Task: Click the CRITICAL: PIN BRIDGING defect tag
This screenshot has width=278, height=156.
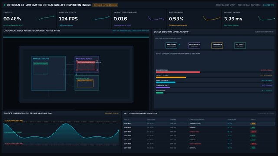Action: [89, 62]
